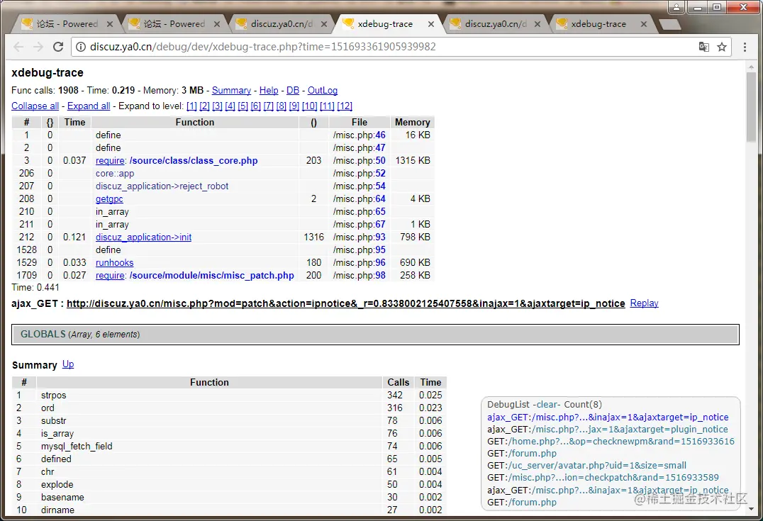Click Expand all
The width and height of the screenshot is (763, 521).
89,106
